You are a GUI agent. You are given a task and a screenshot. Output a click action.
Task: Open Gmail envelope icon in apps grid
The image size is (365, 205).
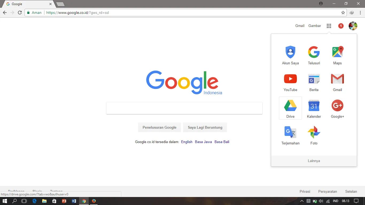(337, 79)
